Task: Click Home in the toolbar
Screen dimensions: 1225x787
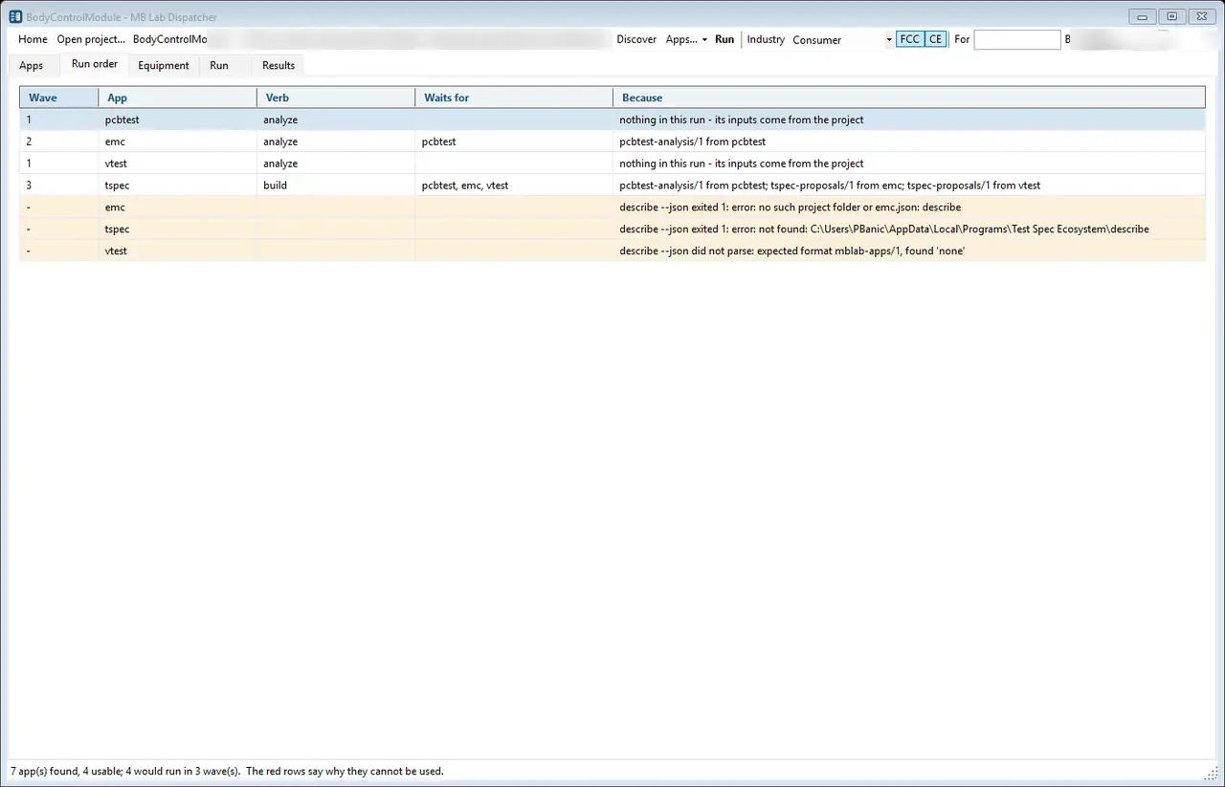Action: [33, 39]
